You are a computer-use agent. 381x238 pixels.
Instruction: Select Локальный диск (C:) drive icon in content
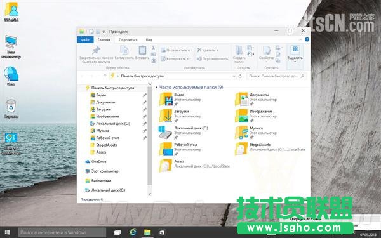pos(166,133)
